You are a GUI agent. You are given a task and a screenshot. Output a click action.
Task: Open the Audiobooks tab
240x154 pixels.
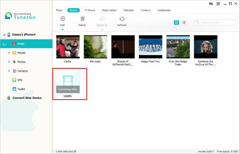[x=163, y=10]
